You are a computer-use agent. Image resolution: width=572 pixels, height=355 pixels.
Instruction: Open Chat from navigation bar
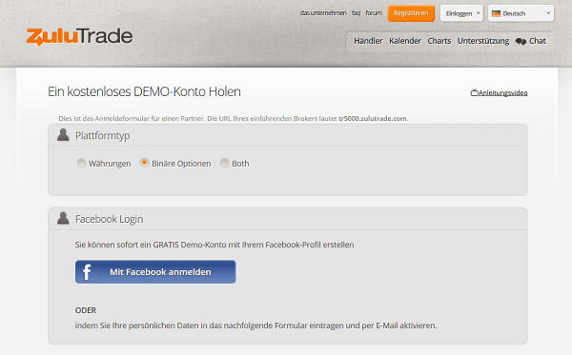[x=538, y=41]
